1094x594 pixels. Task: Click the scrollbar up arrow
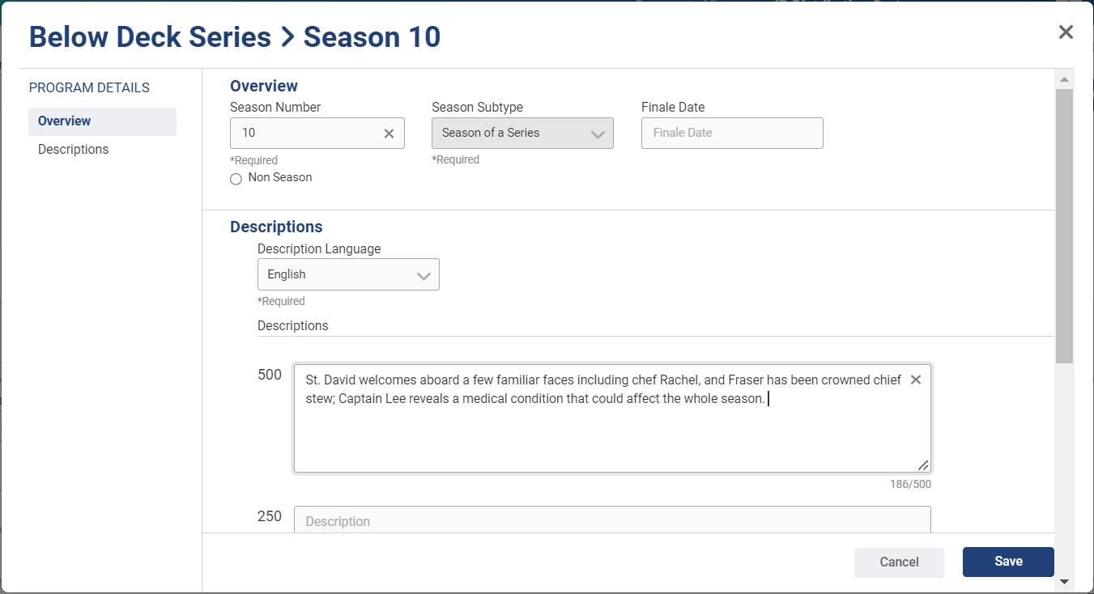coord(1064,79)
